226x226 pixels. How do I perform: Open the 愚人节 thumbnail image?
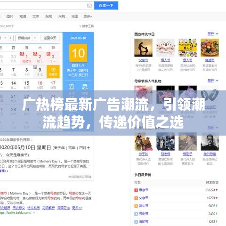tap(187, 48)
